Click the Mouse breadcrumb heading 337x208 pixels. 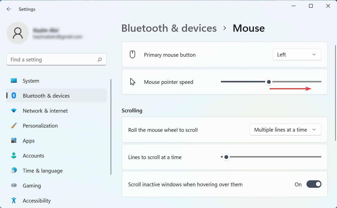click(249, 28)
